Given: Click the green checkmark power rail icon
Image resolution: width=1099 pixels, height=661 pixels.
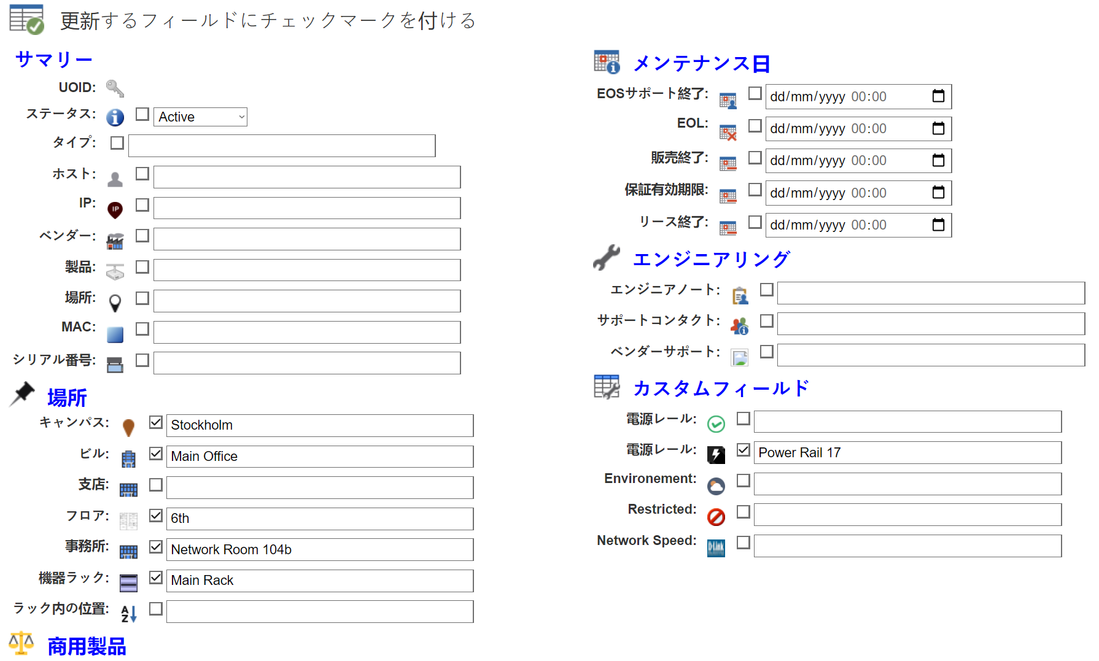Looking at the screenshot, I should tap(716, 423).
